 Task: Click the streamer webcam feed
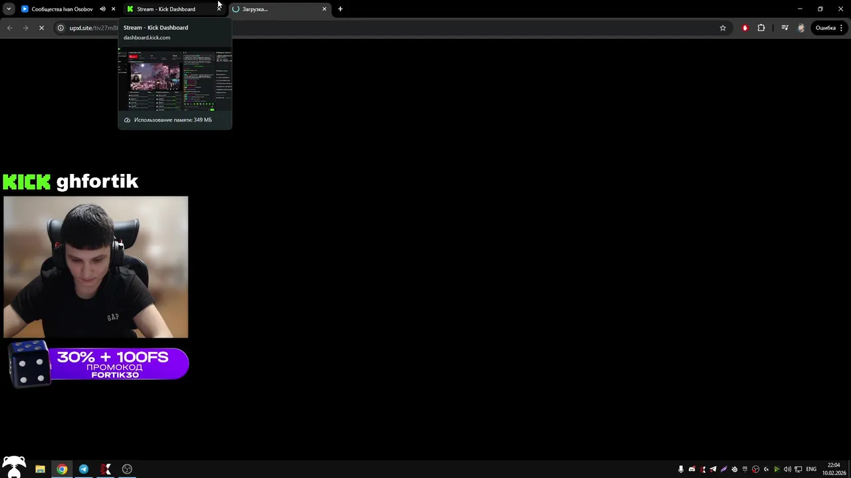(x=96, y=267)
